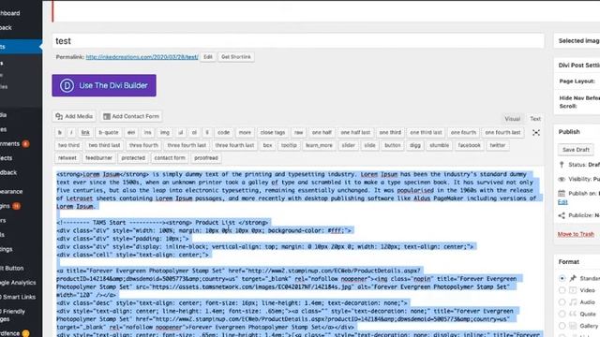The height and width of the screenshot is (337, 600).
Task: Open distraction-free fullscreen editor icon
Action: point(536,133)
